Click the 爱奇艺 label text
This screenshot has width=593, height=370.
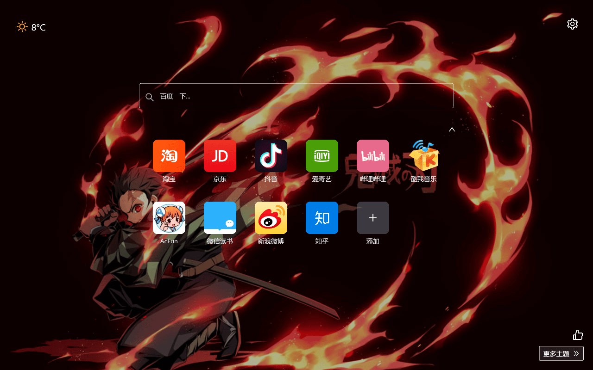322,179
